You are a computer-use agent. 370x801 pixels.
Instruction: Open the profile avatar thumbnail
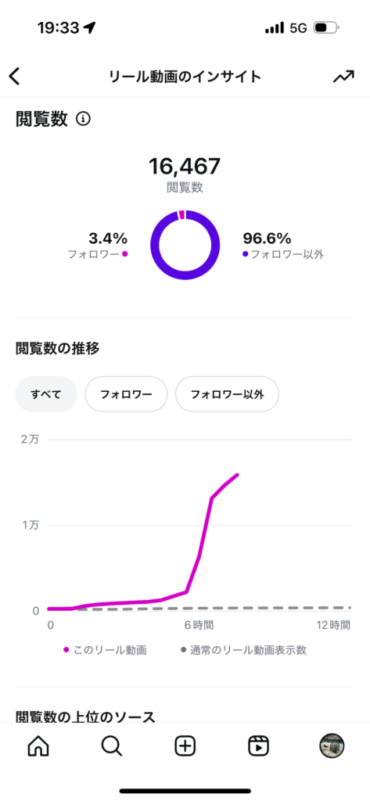332,746
